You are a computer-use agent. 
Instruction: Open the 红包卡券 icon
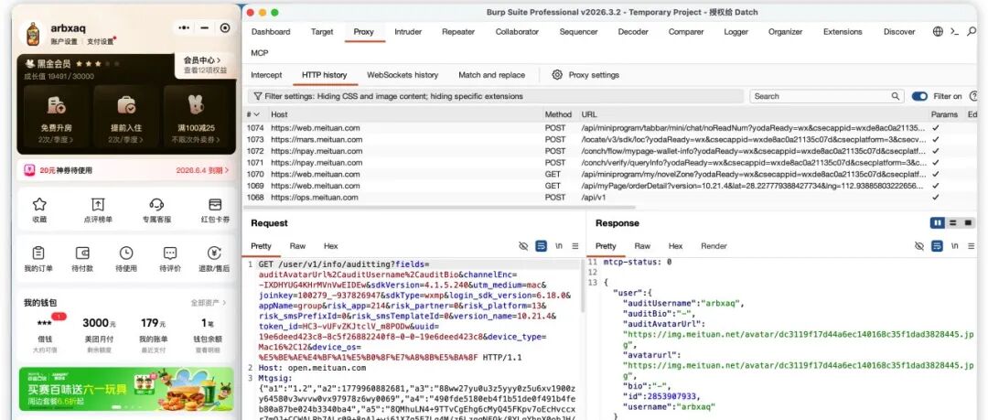(x=215, y=204)
